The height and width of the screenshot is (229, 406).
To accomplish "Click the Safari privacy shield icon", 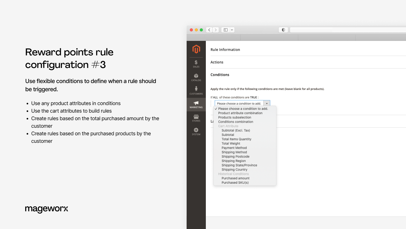I will pos(283,30).
